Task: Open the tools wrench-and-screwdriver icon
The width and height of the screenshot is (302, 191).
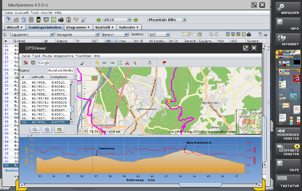Action: coord(84,20)
